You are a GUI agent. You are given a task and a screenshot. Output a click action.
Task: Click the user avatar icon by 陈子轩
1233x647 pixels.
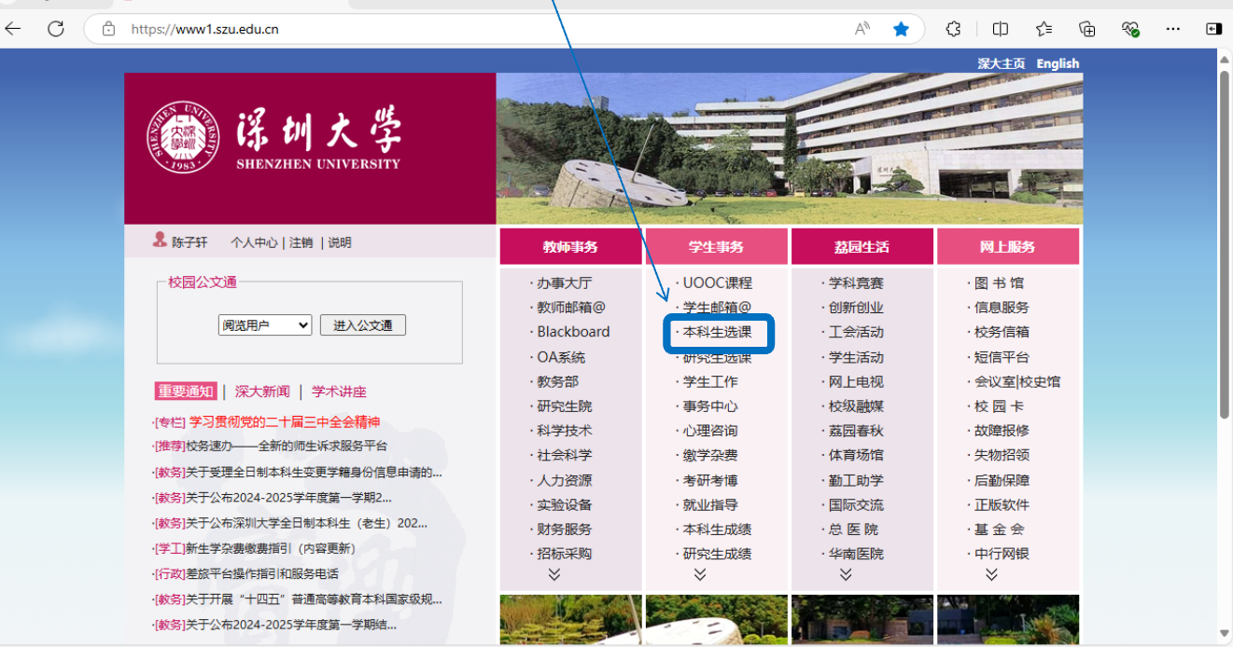160,241
